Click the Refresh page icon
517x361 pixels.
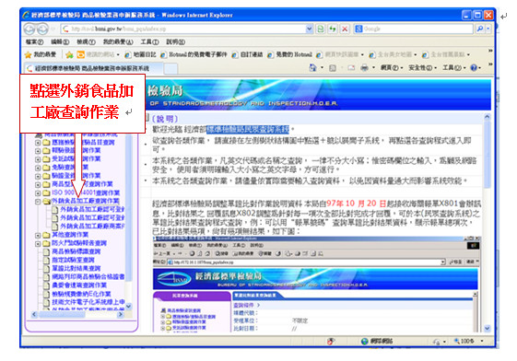(x=333, y=29)
